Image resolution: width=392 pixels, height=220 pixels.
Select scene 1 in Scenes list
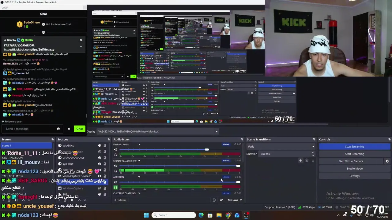[26, 145]
